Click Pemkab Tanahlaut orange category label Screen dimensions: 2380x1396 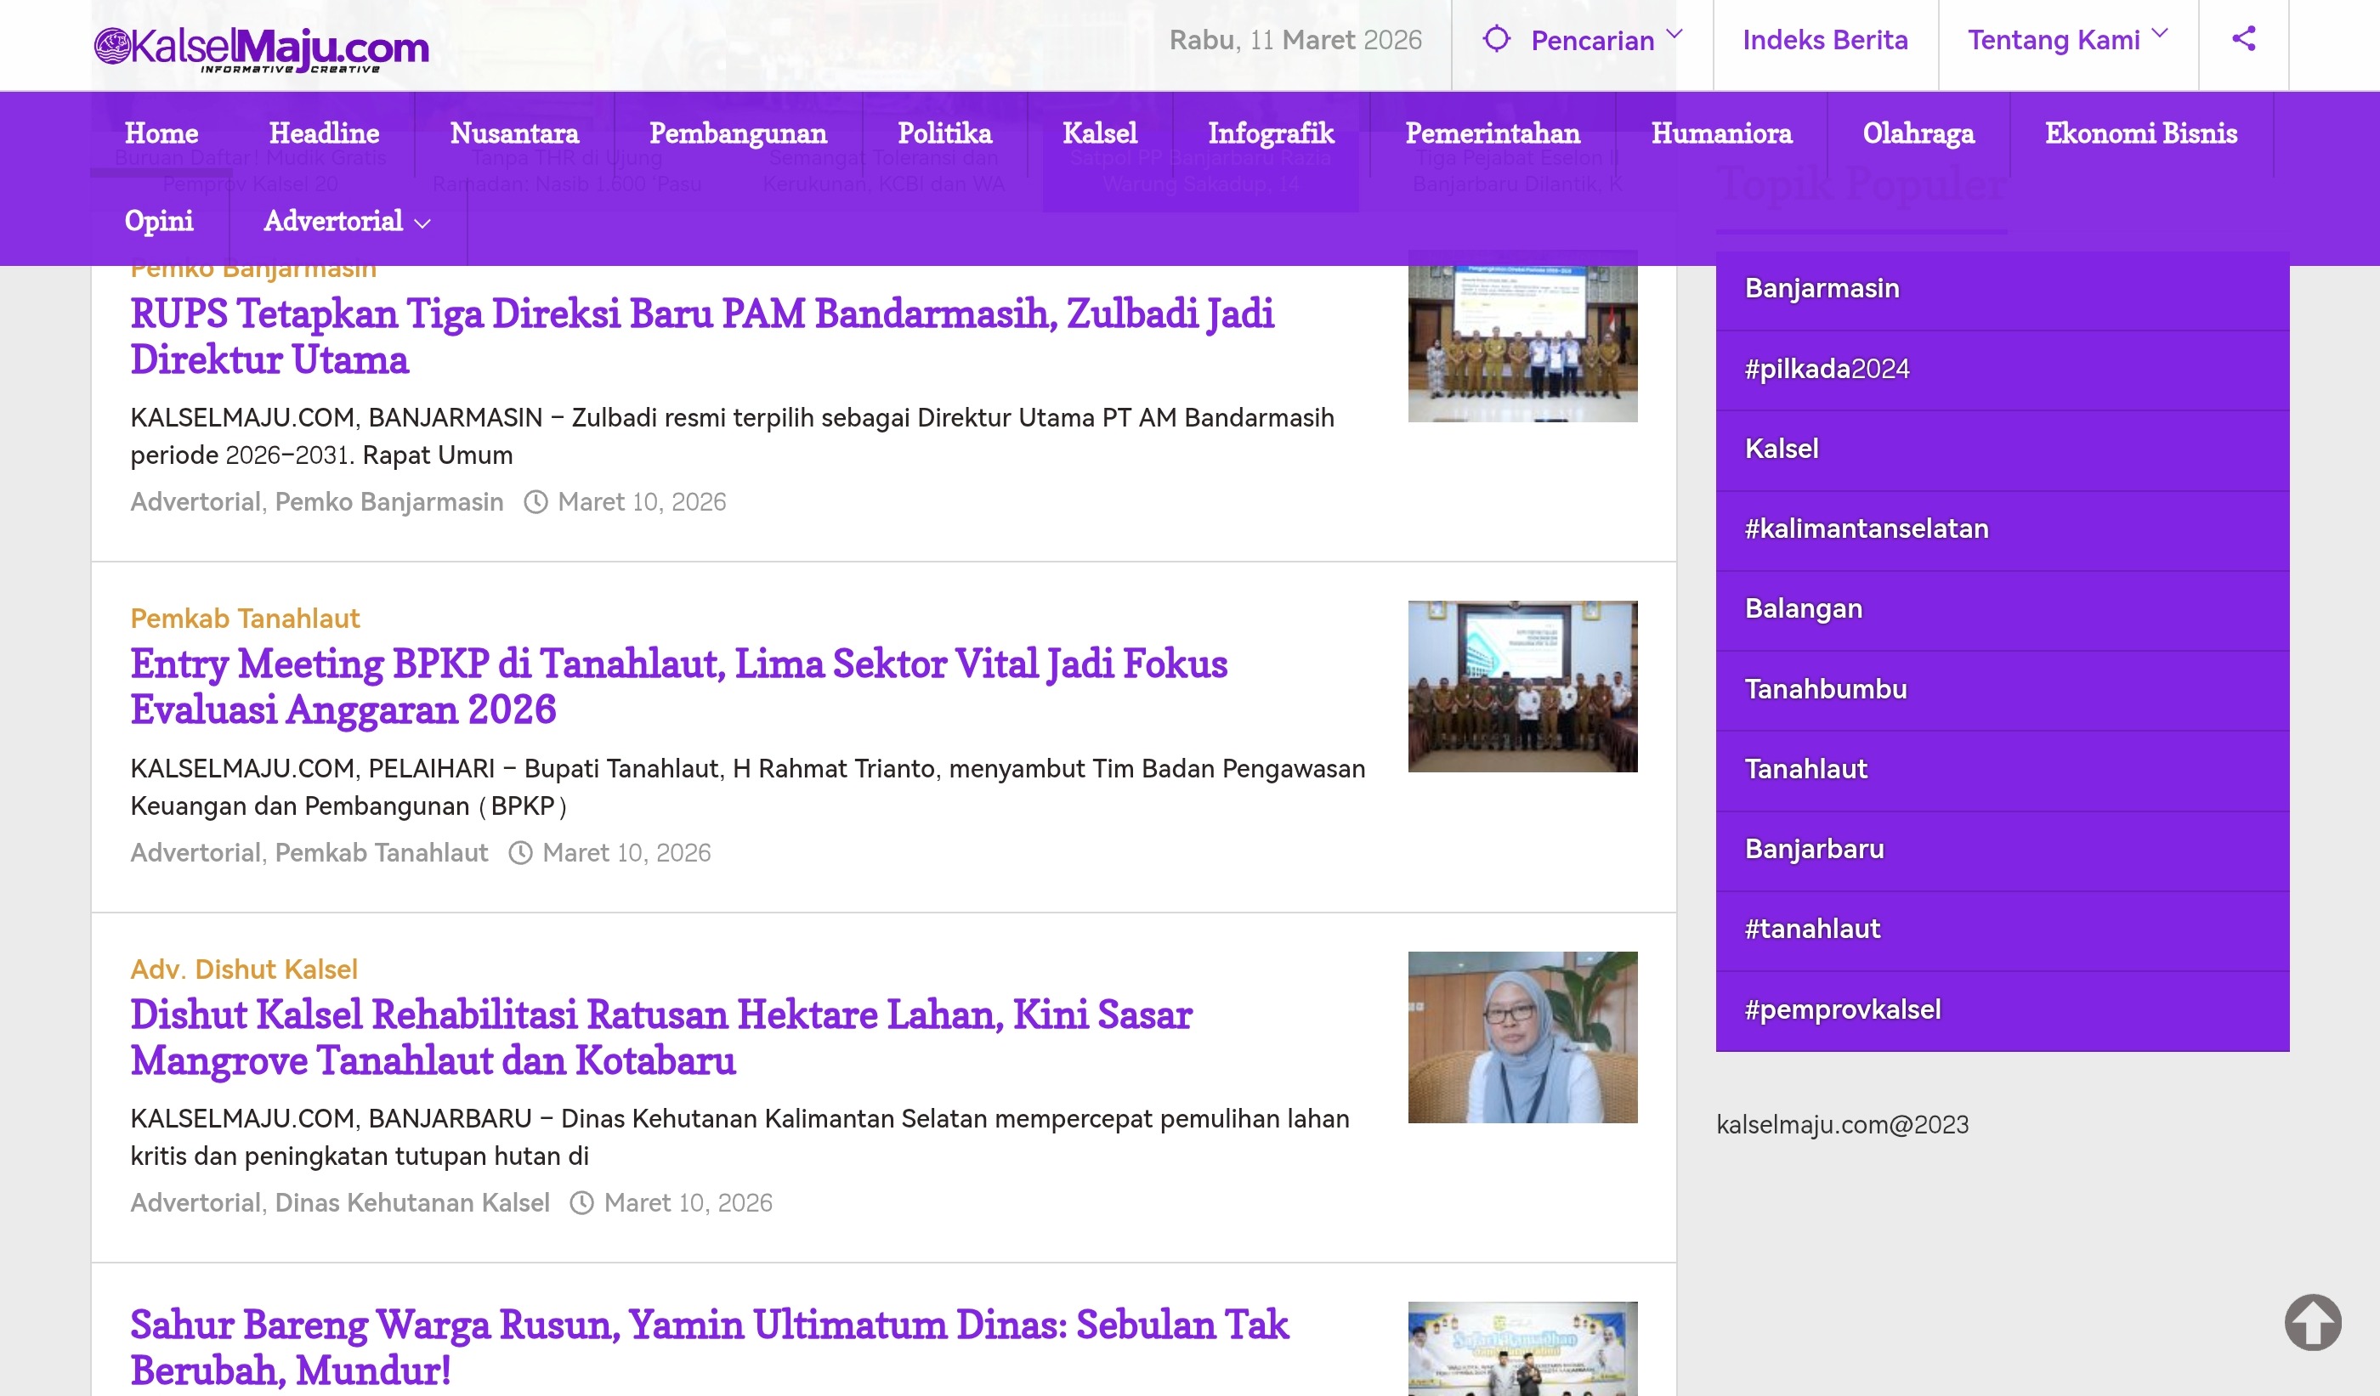pyautogui.click(x=245, y=619)
